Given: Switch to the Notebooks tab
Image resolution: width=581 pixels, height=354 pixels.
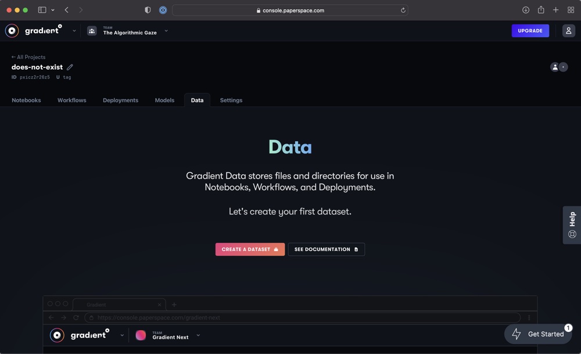Looking at the screenshot, I should 26,100.
